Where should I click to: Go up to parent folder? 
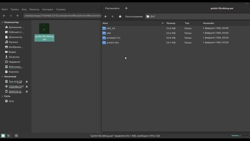point(18,16)
